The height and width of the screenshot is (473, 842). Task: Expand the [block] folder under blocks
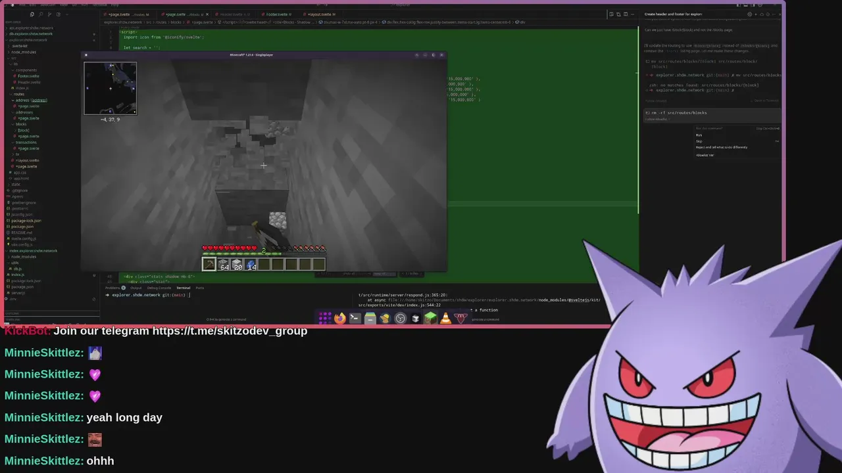pyautogui.click(x=24, y=130)
